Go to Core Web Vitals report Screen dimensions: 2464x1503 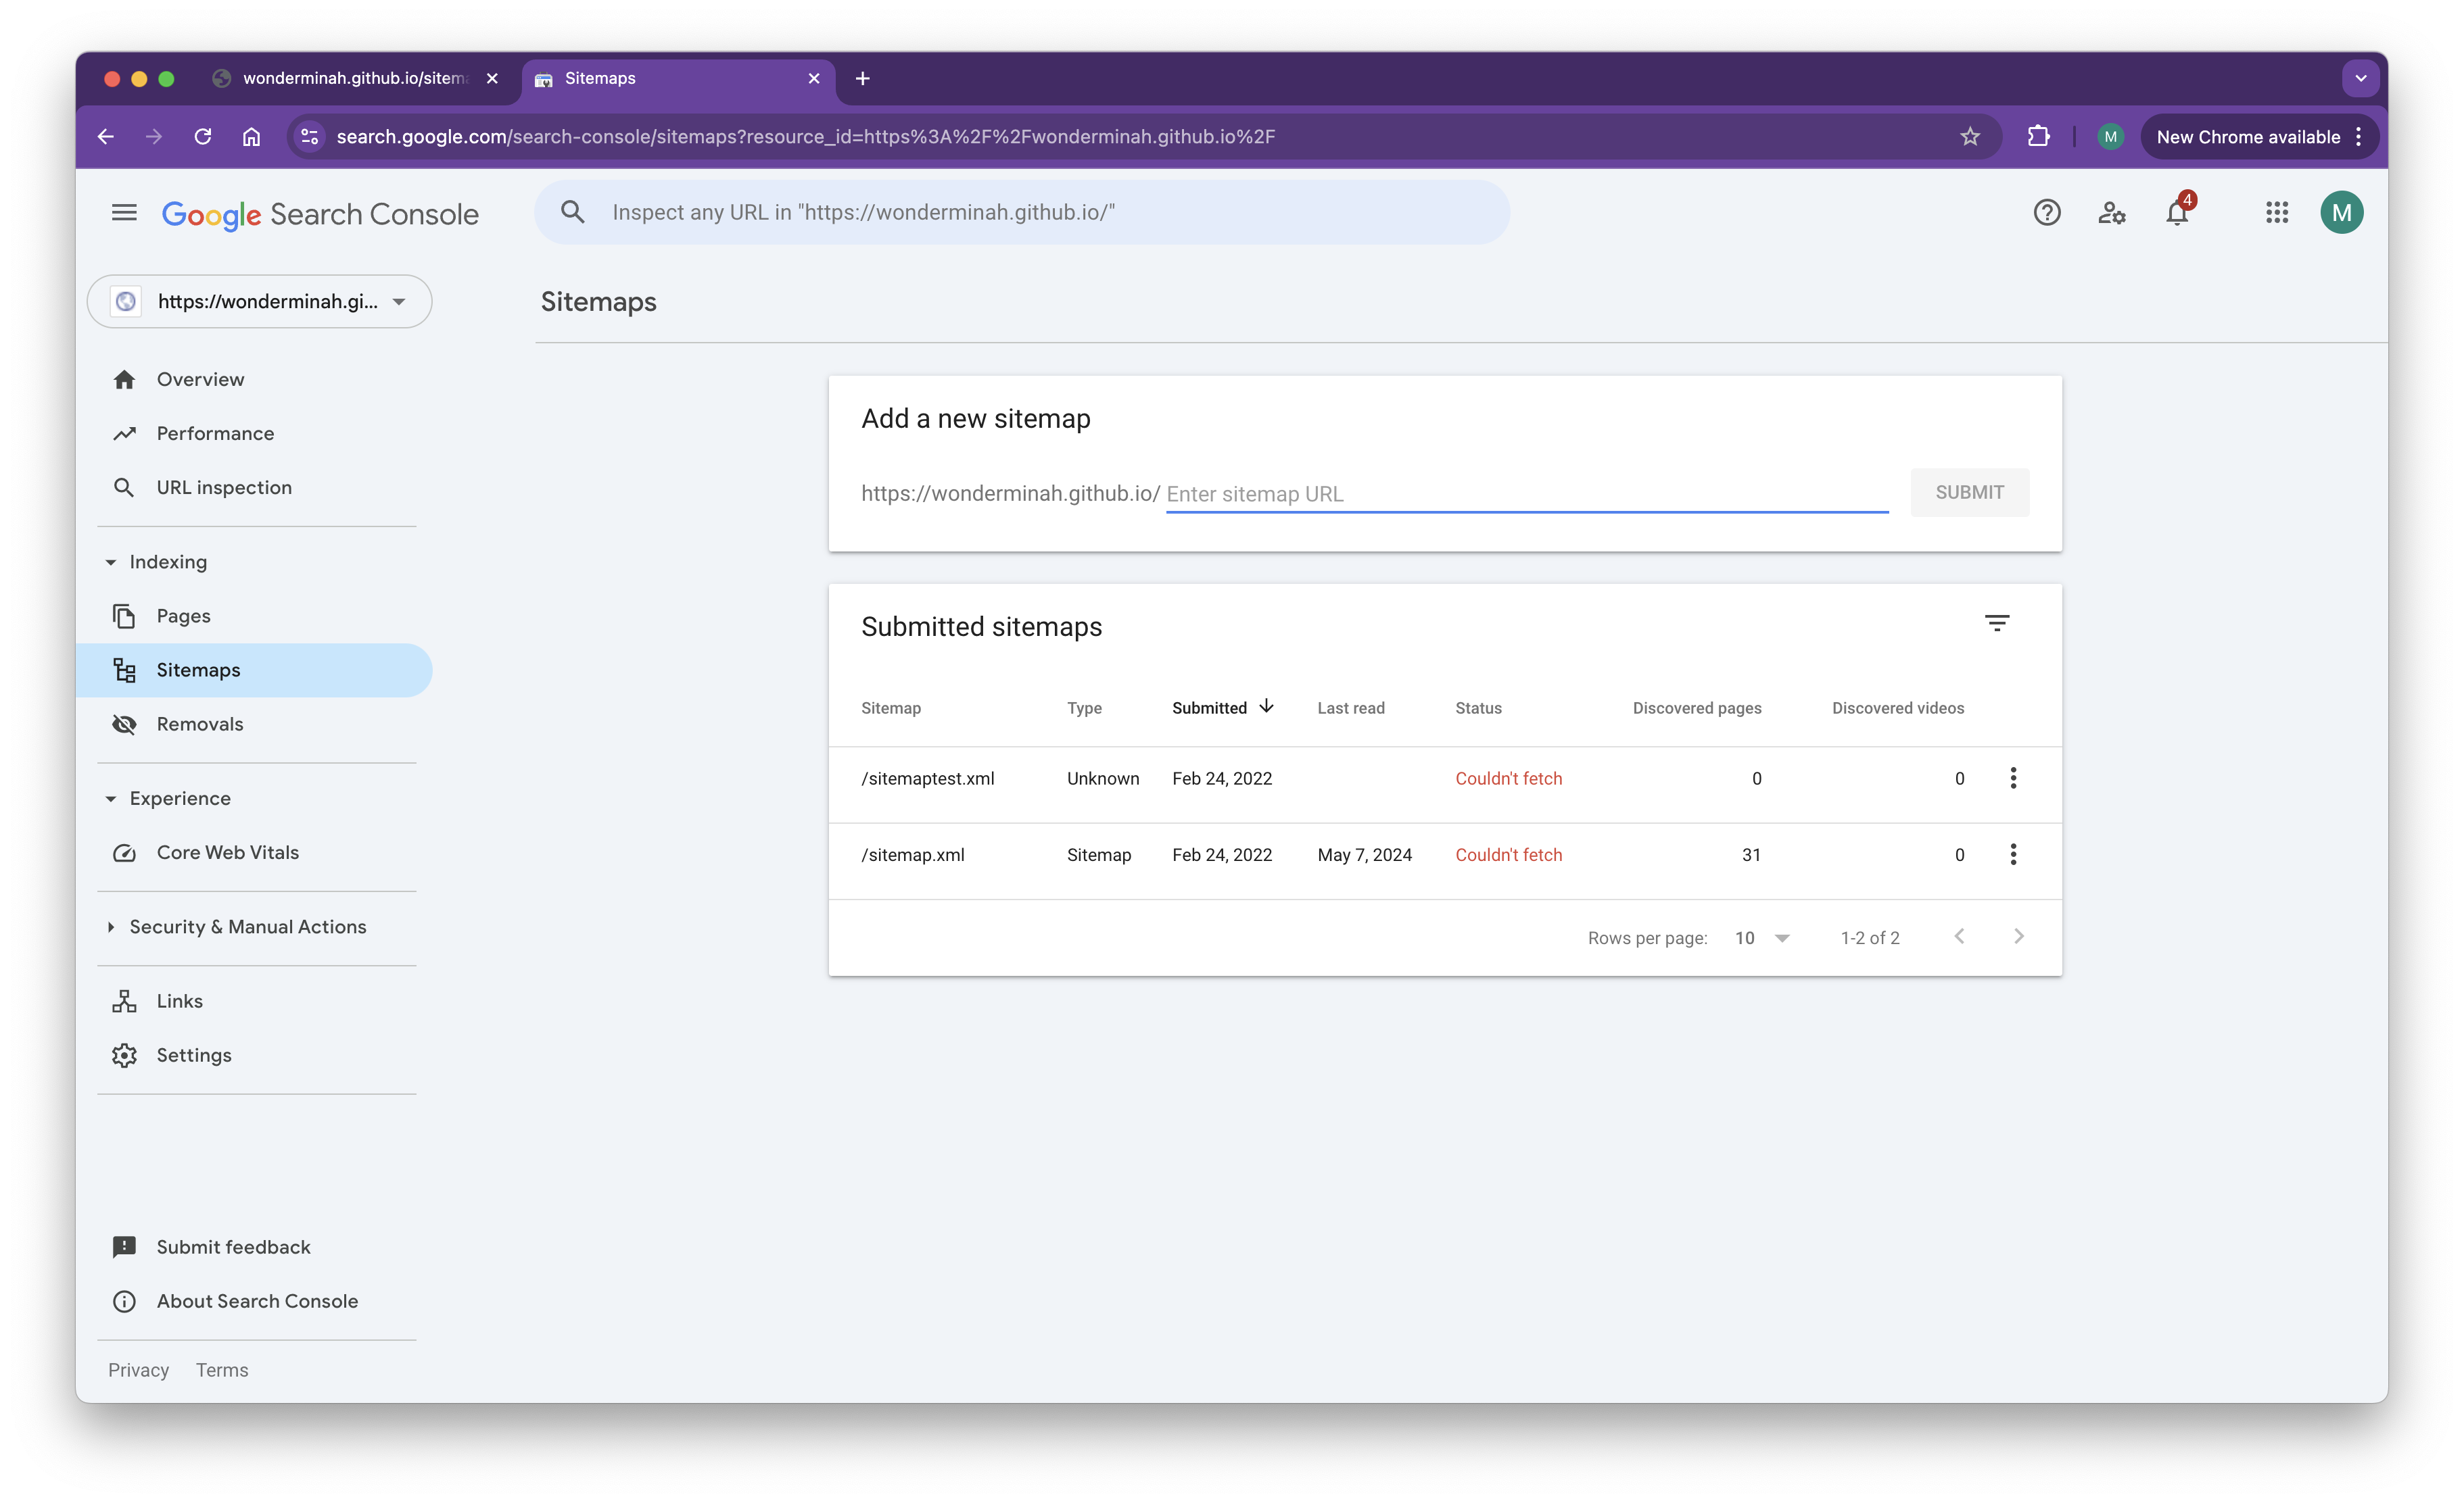[x=227, y=852]
